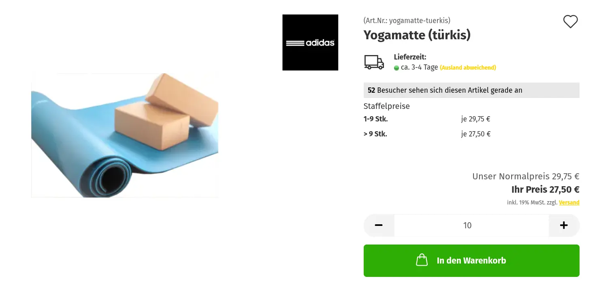Click the article number yogamatte-tuerkis text
The image size is (599, 285).
coord(407,20)
